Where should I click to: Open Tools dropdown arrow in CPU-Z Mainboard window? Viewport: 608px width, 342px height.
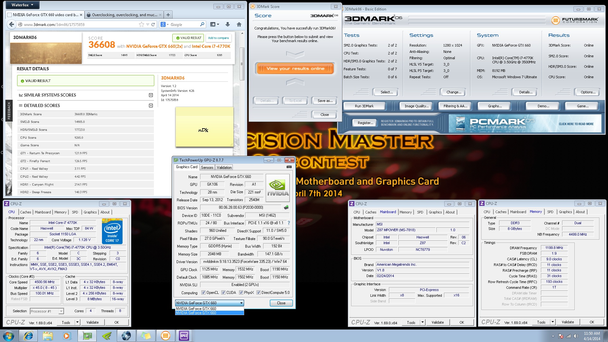(422, 322)
